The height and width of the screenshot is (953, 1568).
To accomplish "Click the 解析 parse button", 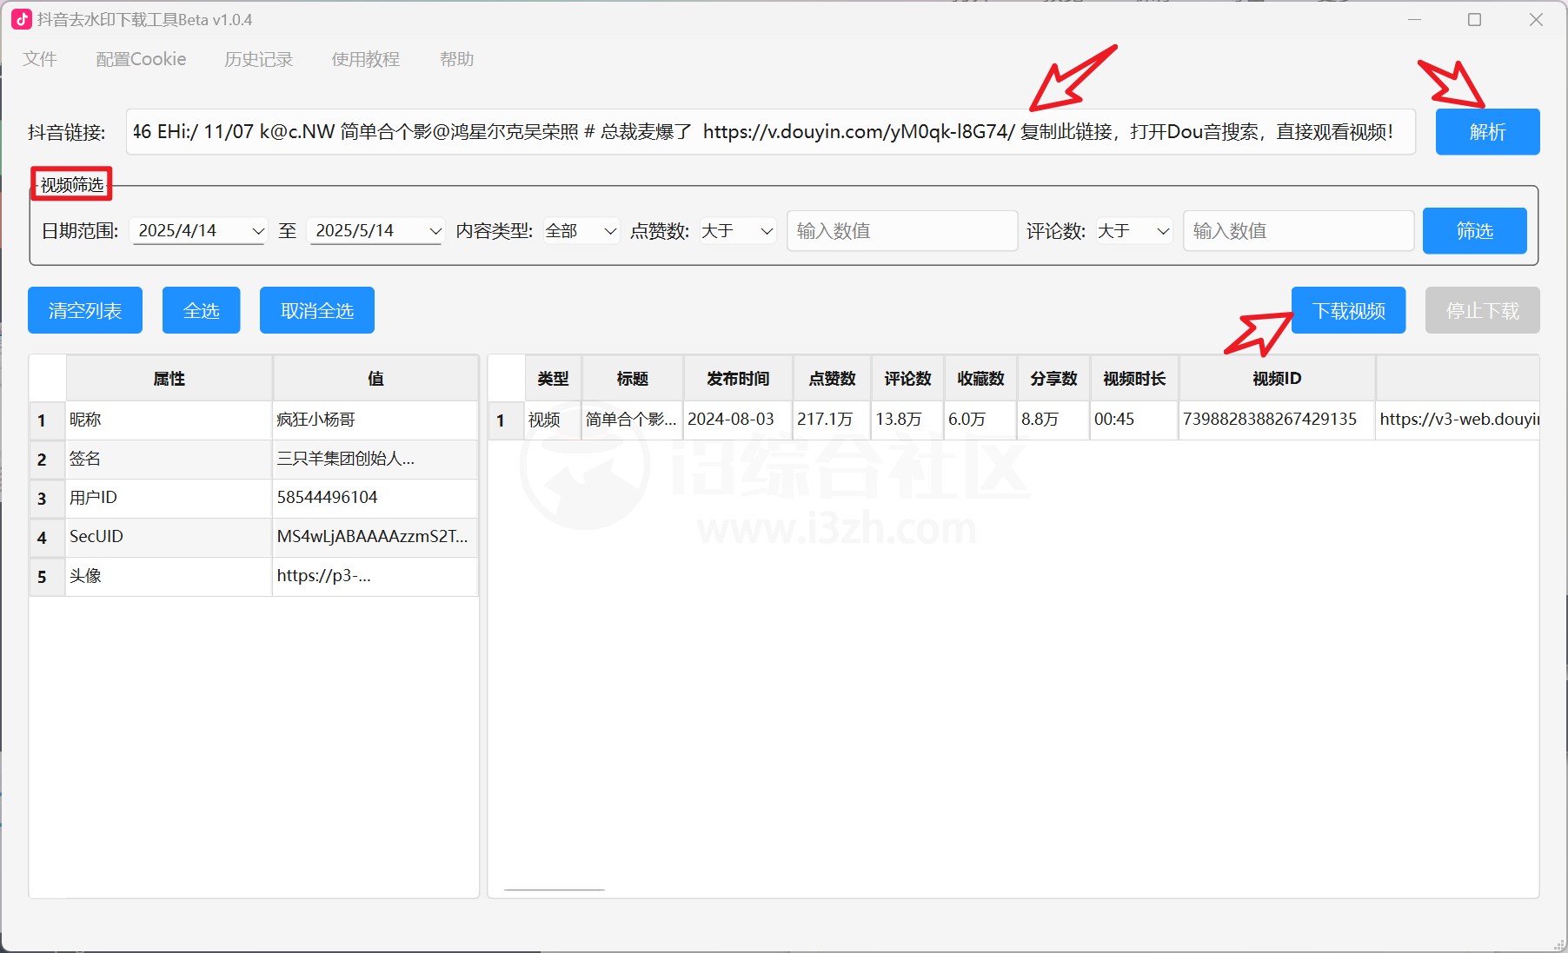I will click(1486, 131).
